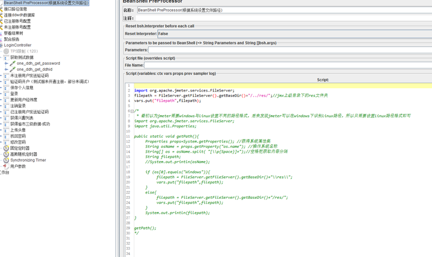Screen dimensions: 432x257
Task: Click controller icon beside 上传头像
Action: click(x=7, y=130)
